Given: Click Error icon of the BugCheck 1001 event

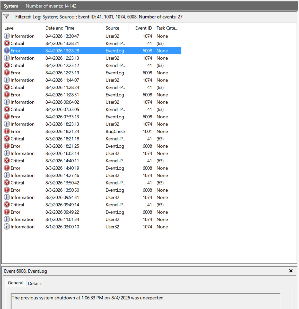Looking at the screenshot, I should 7,131.
